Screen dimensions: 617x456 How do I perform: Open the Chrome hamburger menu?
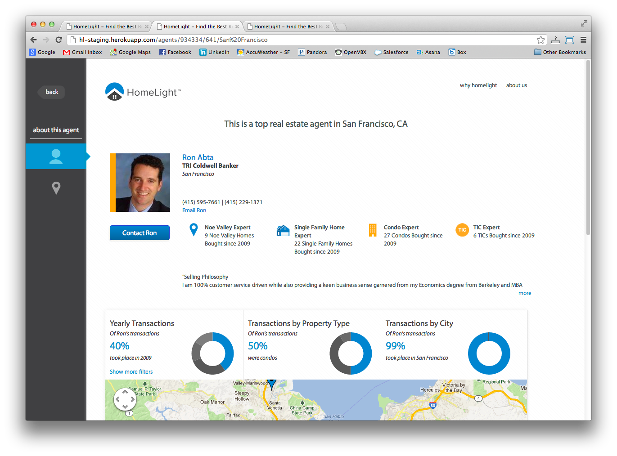click(583, 40)
